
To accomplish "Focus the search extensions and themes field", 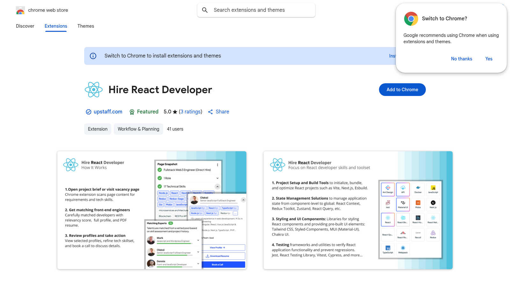I will pyautogui.click(x=256, y=10).
